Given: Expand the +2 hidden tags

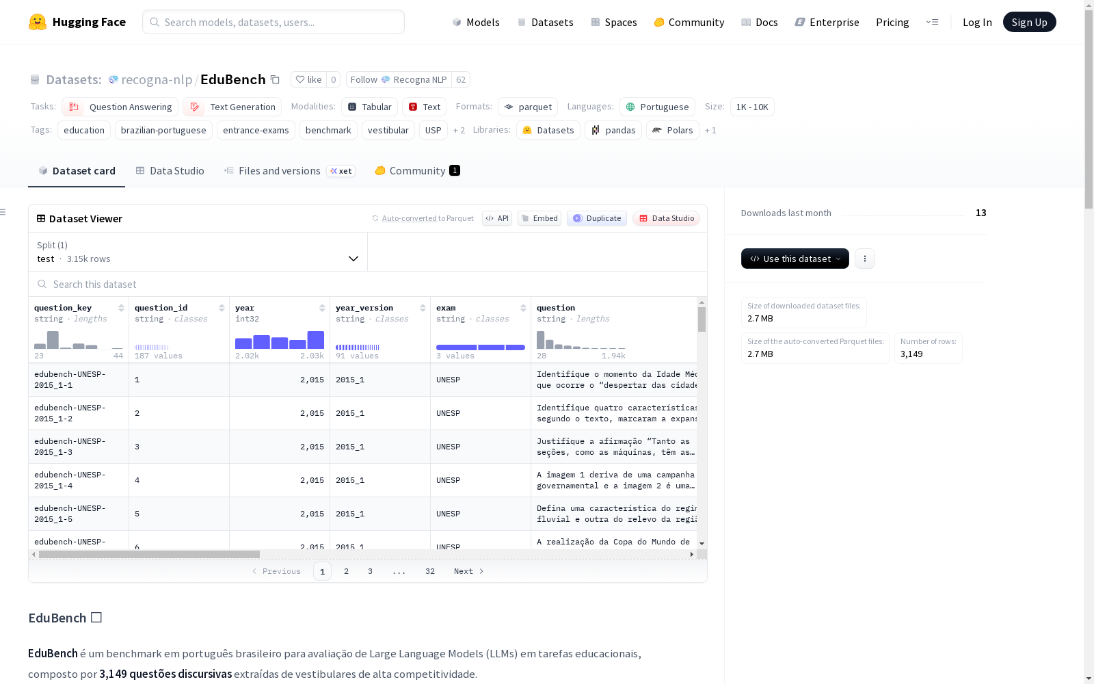Looking at the screenshot, I should coord(459,130).
